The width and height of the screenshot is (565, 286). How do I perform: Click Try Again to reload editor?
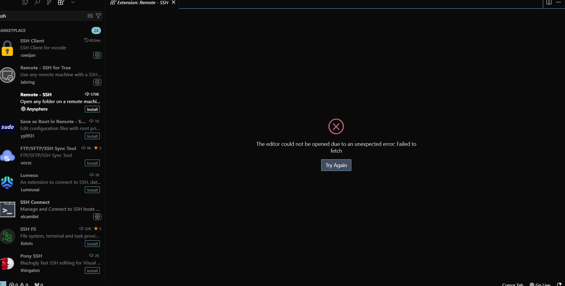[336, 165]
